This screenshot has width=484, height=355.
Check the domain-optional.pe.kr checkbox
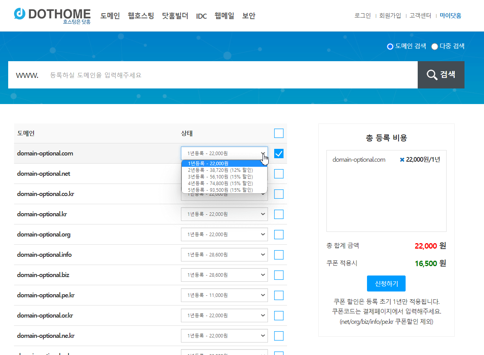[x=278, y=295]
